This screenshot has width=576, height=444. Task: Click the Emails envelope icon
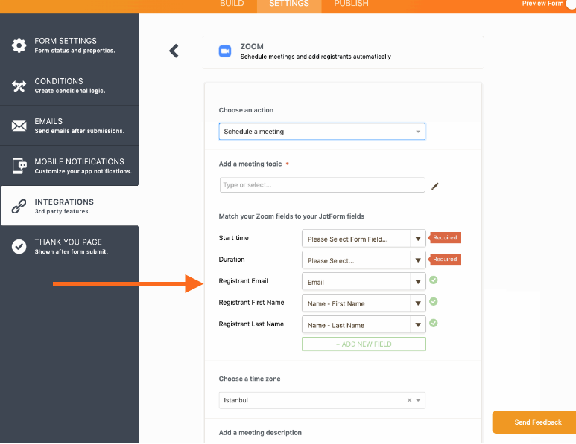[x=19, y=126]
